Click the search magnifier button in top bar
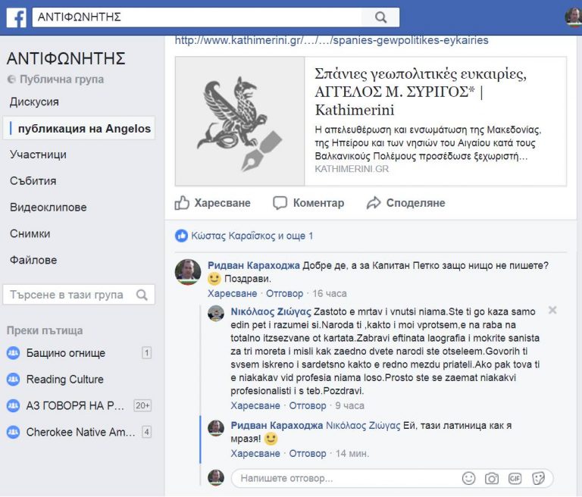 click(x=380, y=17)
